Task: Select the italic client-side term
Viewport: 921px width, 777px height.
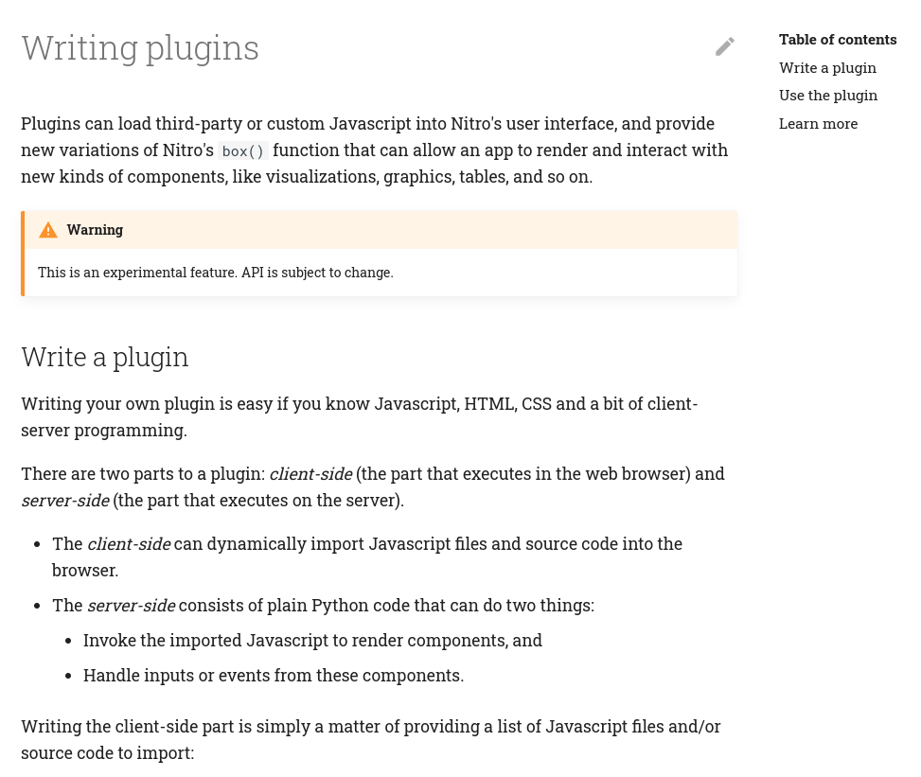Action: (310, 473)
